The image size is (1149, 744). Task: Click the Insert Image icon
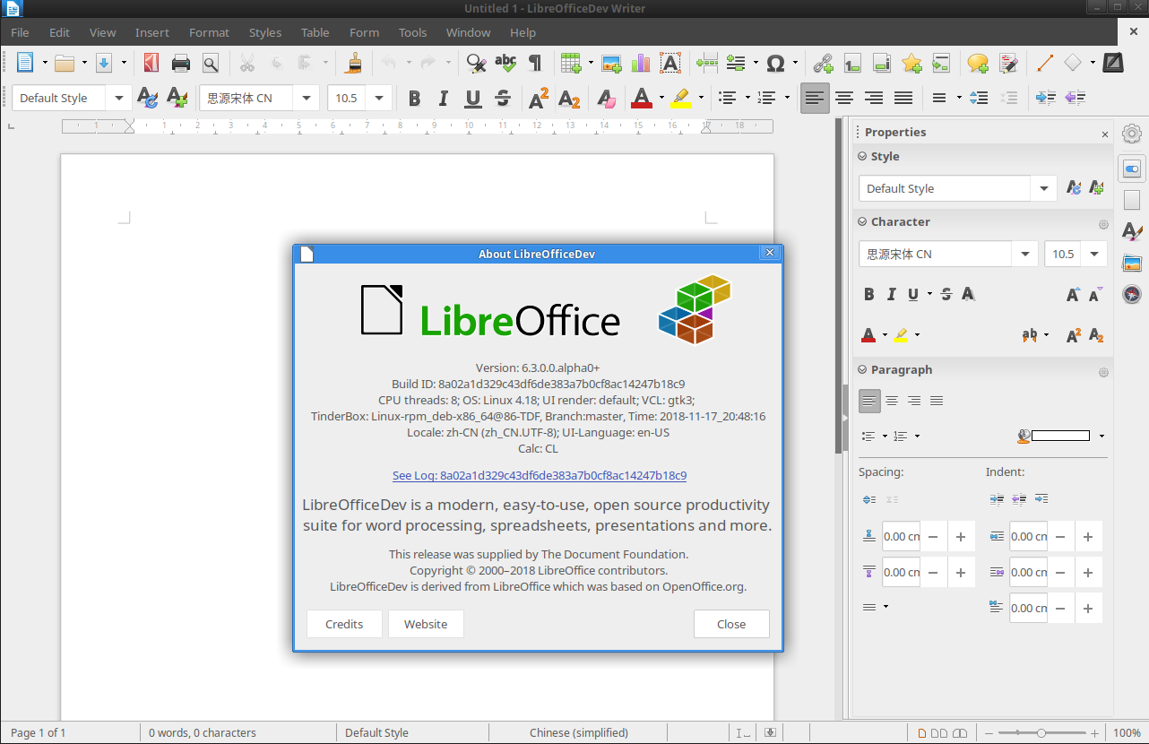[612, 63]
